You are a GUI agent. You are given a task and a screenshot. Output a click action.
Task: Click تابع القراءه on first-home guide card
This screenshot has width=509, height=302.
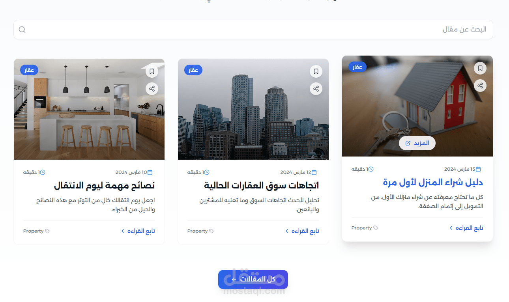click(466, 228)
